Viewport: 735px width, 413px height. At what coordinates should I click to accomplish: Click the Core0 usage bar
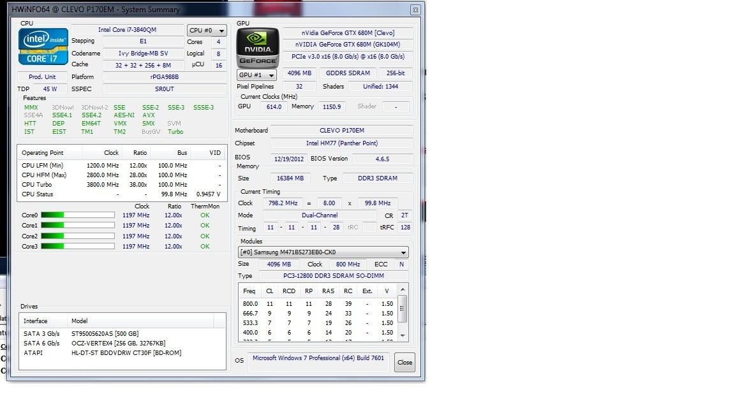78,215
